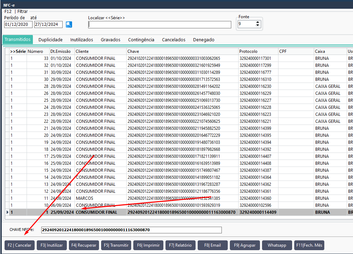Switch to the Inutilizados tab
The height and width of the screenshot is (254, 353).
(82, 40)
